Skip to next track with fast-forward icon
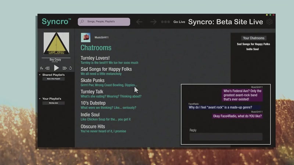The width and height of the screenshot is (294, 165). coord(65,68)
